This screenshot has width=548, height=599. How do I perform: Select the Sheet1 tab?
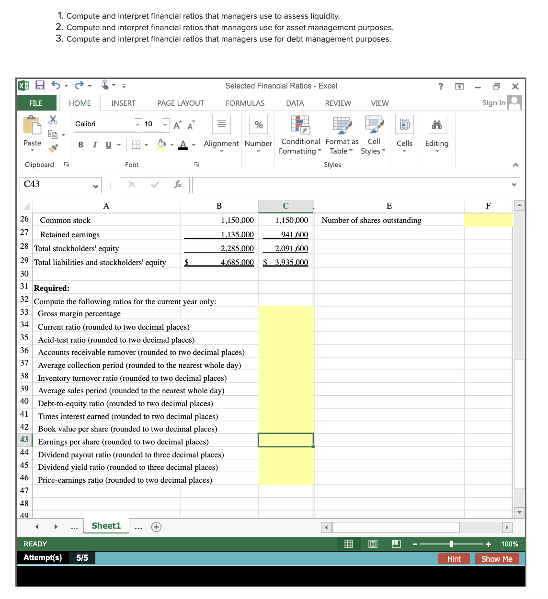coord(106,526)
